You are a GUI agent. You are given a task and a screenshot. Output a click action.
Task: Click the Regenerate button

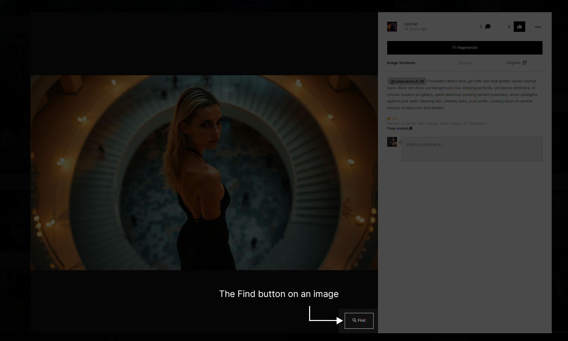(465, 47)
